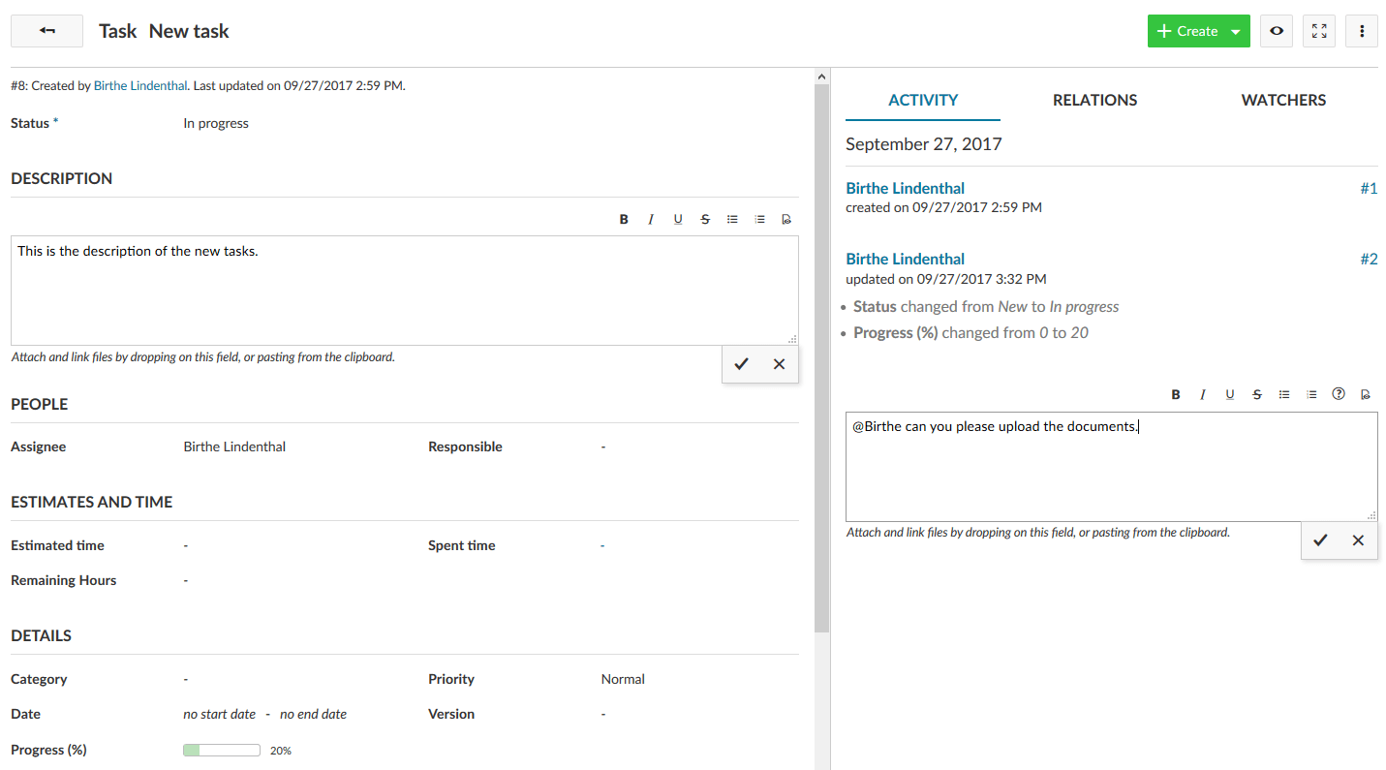Switch to the Relations tab
1386x770 pixels.
coord(1094,100)
